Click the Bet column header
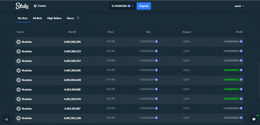Viewport: 260px width, 125px height. tap(149, 32)
